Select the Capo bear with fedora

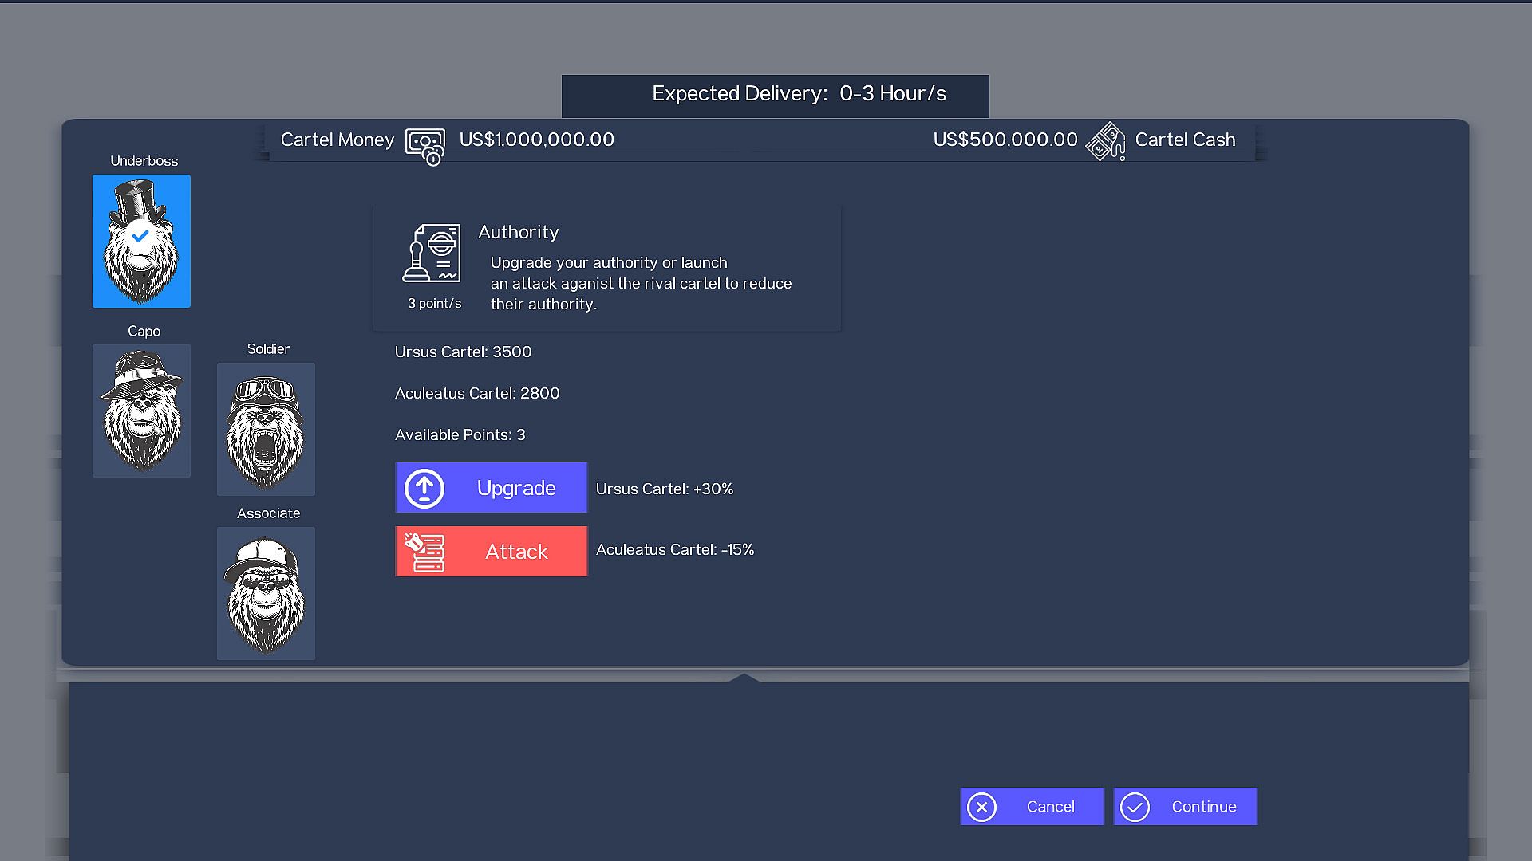pyautogui.click(x=141, y=411)
